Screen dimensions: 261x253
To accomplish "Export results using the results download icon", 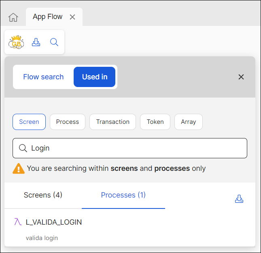I will [x=239, y=199].
